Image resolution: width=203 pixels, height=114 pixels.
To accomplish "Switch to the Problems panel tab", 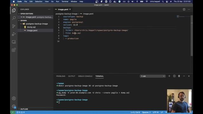I will (61, 76).
